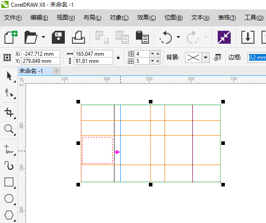Screen dimensions: 266x223
Task: Increase the rows count spinner
Action: point(158,54)
